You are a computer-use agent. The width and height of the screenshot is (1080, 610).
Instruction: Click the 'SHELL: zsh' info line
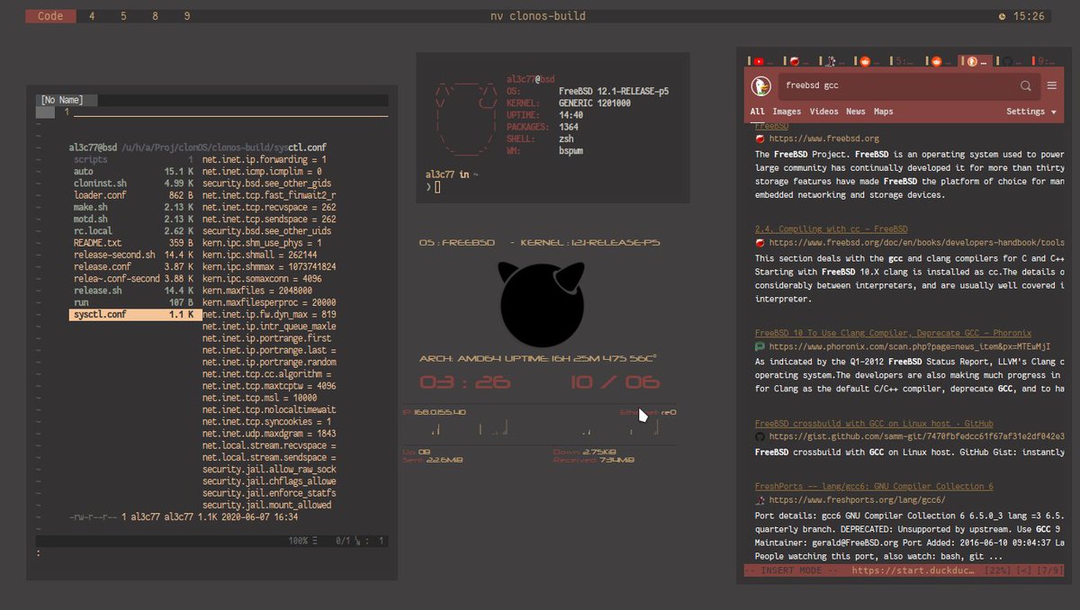pyautogui.click(x=540, y=139)
